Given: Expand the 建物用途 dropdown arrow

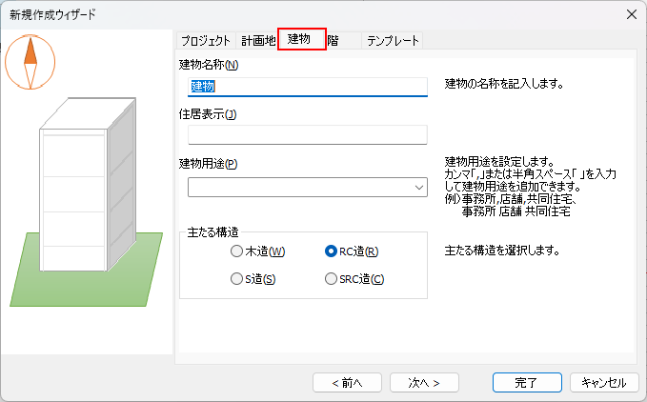Looking at the screenshot, I should [418, 188].
